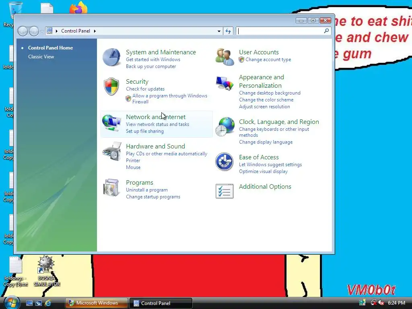Click Change keyboards or other input methods
This screenshot has width=412, height=309.
pos(274,132)
